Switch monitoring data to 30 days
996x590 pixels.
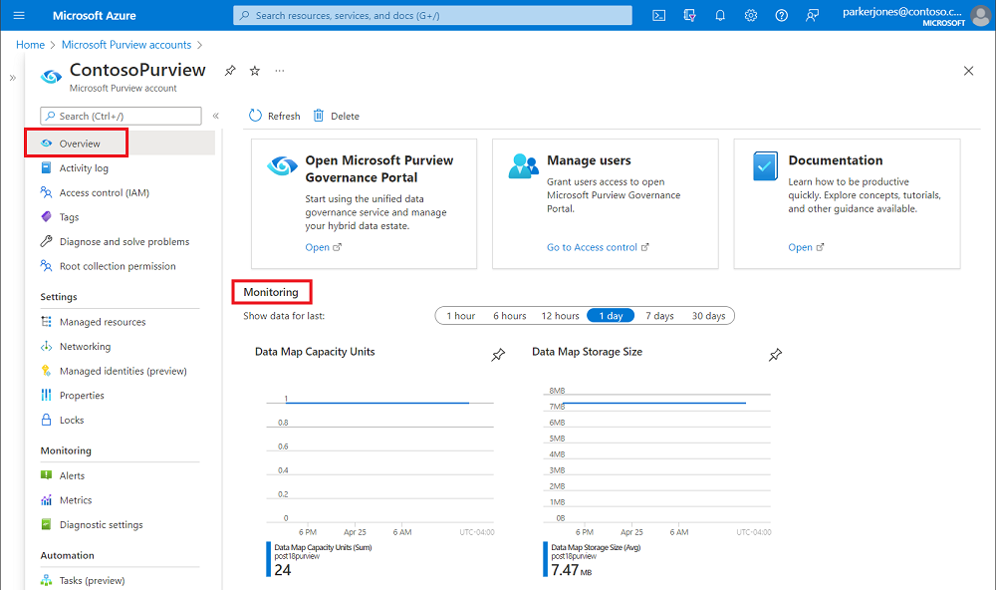(708, 315)
